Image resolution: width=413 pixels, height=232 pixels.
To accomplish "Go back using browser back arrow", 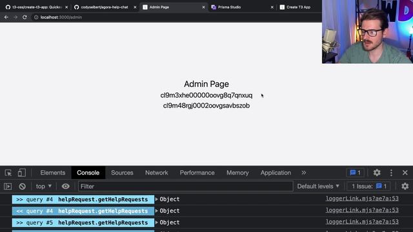I will tap(6, 17).
